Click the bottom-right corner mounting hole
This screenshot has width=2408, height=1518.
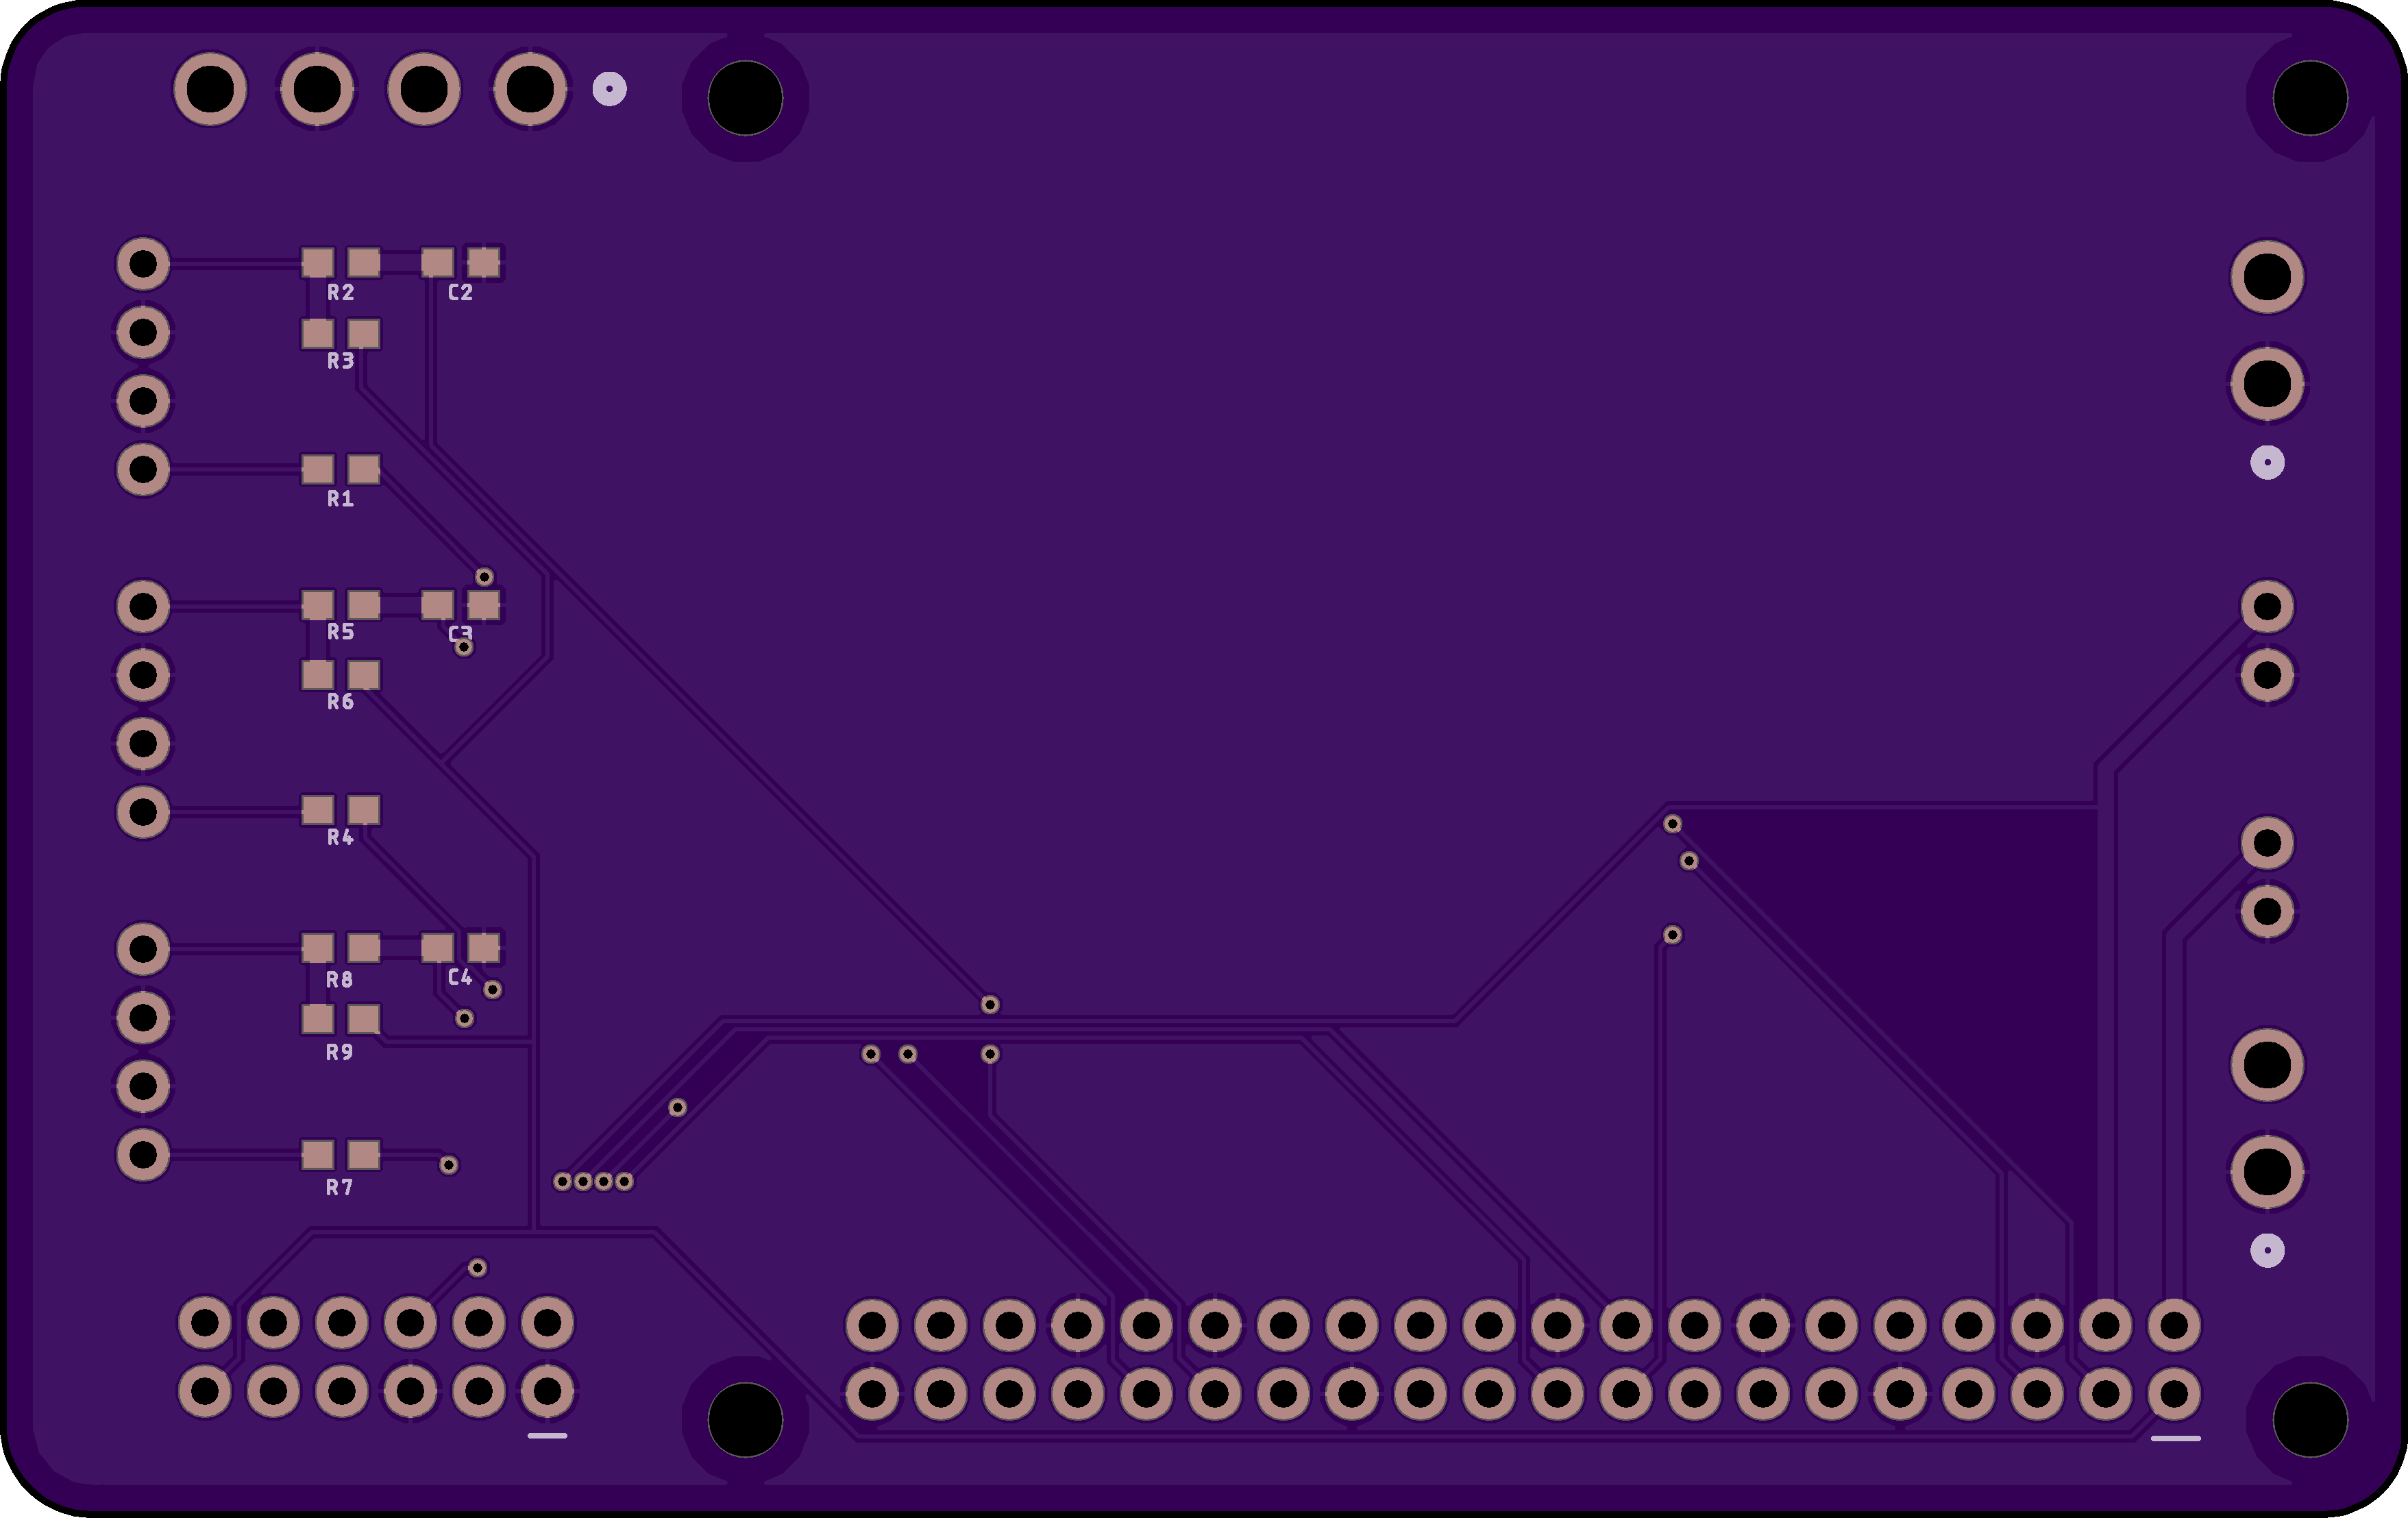[x=2310, y=1420]
